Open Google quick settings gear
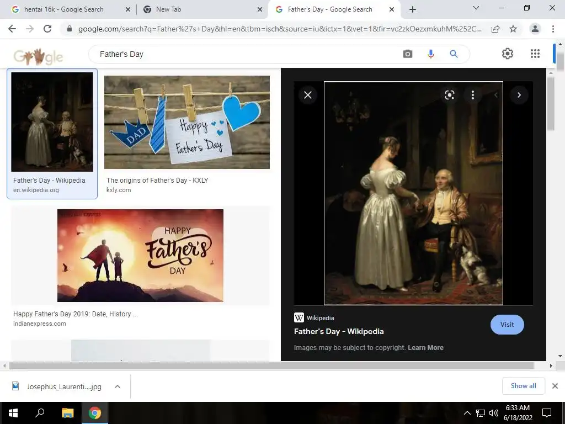The image size is (565, 424). pos(508,54)
